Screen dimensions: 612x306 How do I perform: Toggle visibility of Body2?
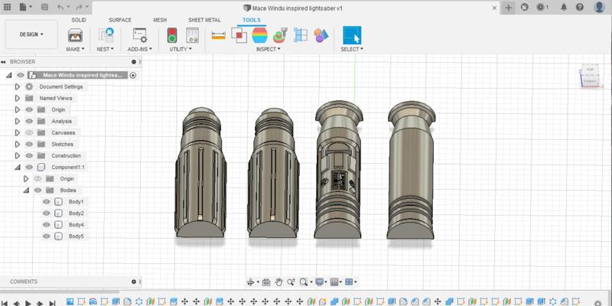pyautogui.click(x=47, y=213)
